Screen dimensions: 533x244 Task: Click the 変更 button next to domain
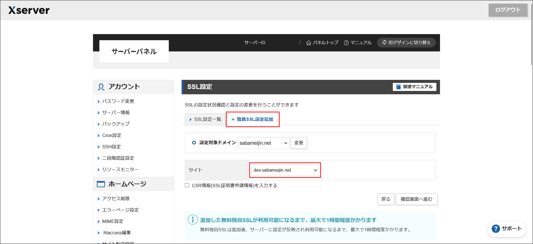[x=299, y=143]
